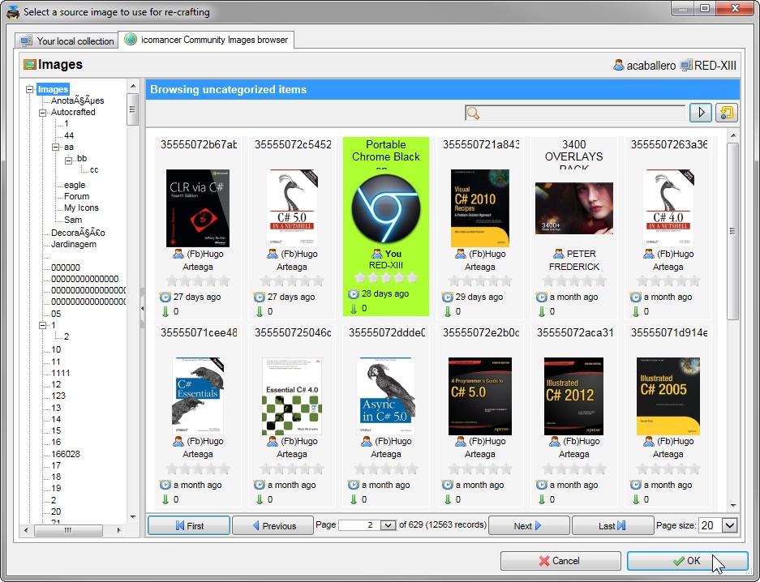This screenshot has width=760, height=582.
Task: Select the 000000 tree folder
Action: tap(66, 267)
